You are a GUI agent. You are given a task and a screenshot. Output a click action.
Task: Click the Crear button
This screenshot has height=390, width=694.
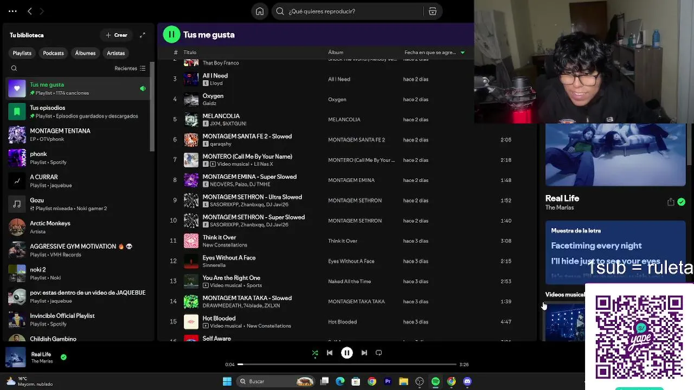coord(117,35)
